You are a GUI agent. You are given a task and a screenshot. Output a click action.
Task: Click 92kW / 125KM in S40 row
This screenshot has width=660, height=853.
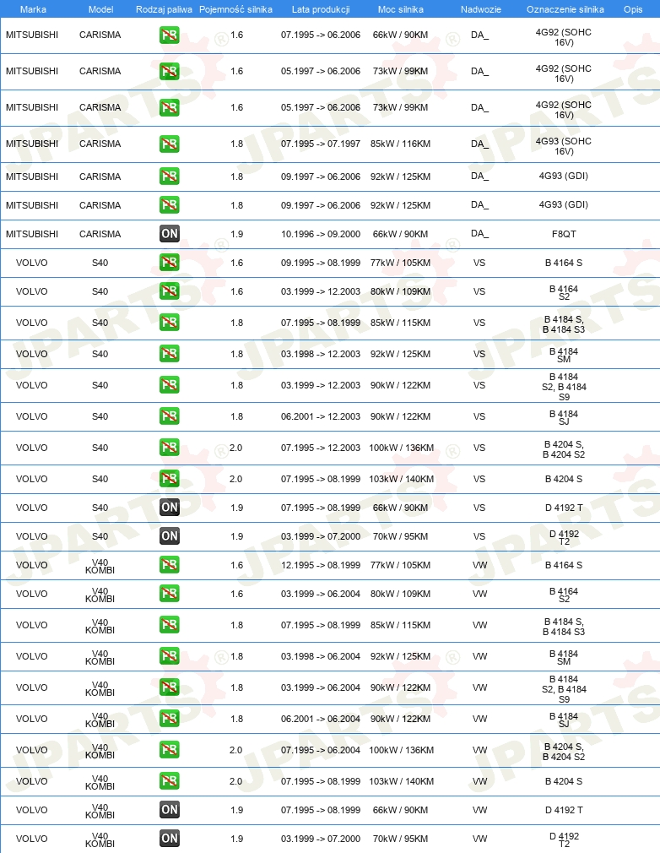(401, 354)
